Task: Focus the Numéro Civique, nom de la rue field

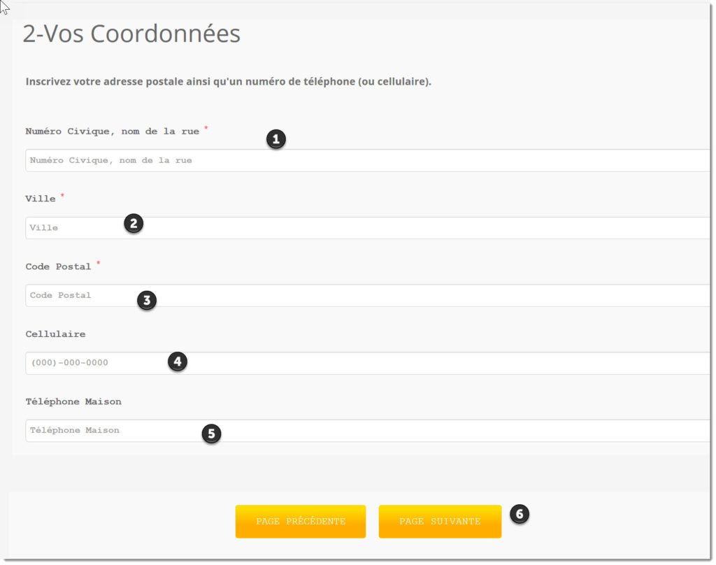Action: pyautogui.click(x=368, y=160)
